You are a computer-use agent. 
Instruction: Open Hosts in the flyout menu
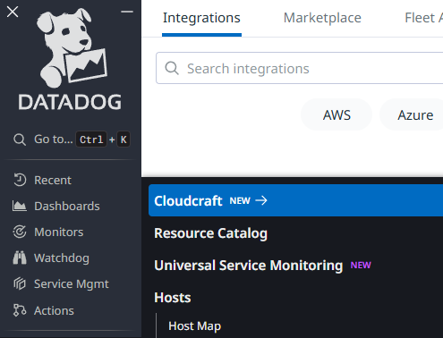click(173, 298)
